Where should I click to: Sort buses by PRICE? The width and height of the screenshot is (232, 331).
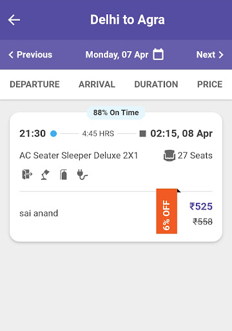tap(209, 84)
